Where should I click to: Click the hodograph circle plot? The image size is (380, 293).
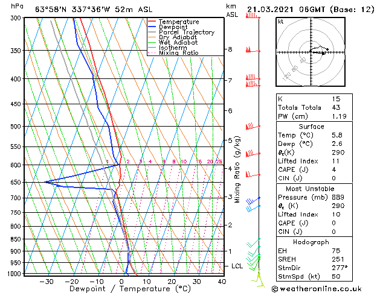click(311, 52)
